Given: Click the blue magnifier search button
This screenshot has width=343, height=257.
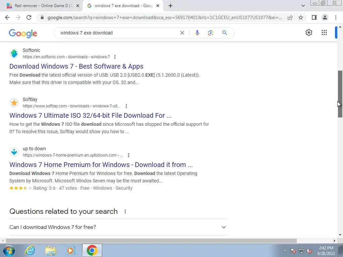Looking at the screenshot, I should (224, 33).
